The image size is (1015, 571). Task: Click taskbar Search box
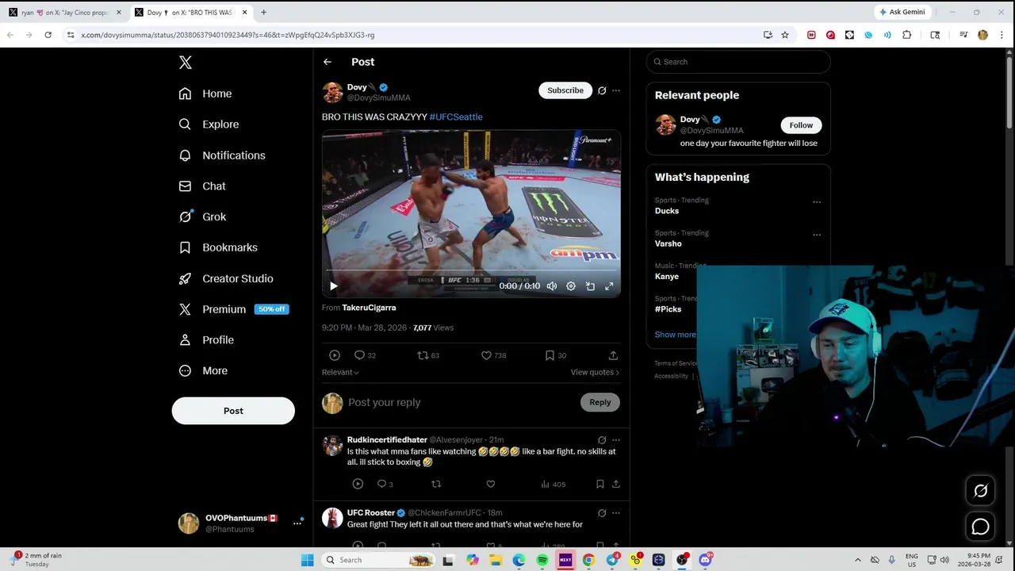pyautogui.click(x=378, y=560)
